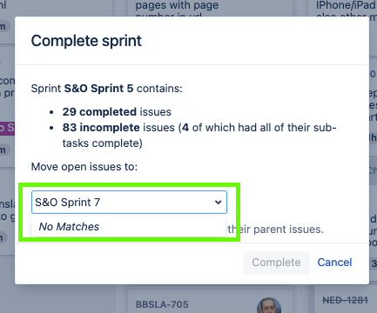Screen dimensions: 377x313
Task: Click the Move open issues to label
Action: (84, 167)
